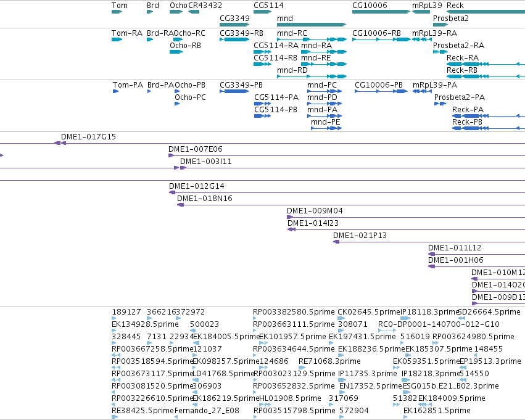Select the Ocho-PC protein label
Screen dimensions: 525x420
pos(190,97)
